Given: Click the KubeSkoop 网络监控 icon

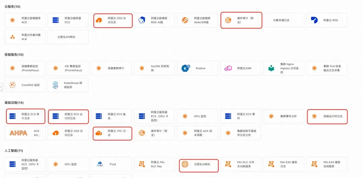Looking at the screenshot, I should coord(55,85).
